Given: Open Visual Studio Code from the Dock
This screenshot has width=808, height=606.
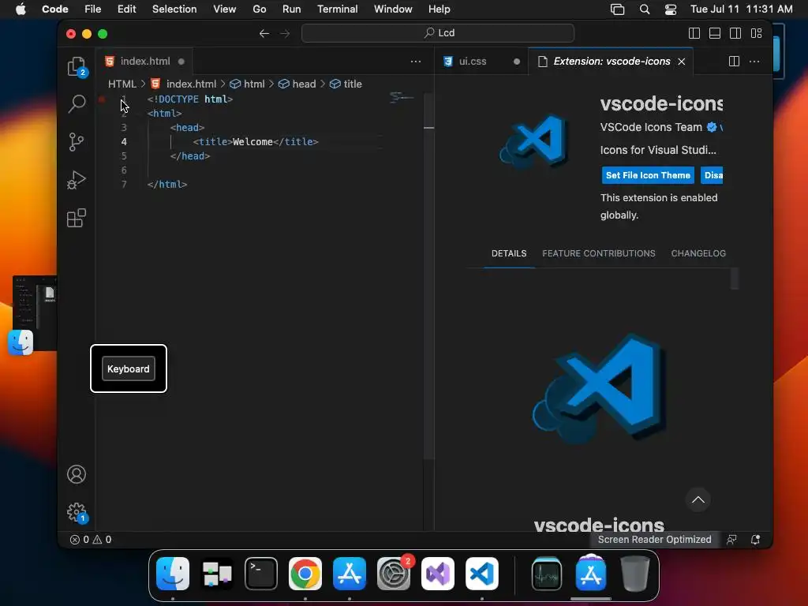Looking at the screenshot, I should 482,574.
